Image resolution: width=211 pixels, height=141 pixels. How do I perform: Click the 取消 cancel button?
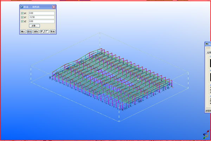click(x=52, y=31)
